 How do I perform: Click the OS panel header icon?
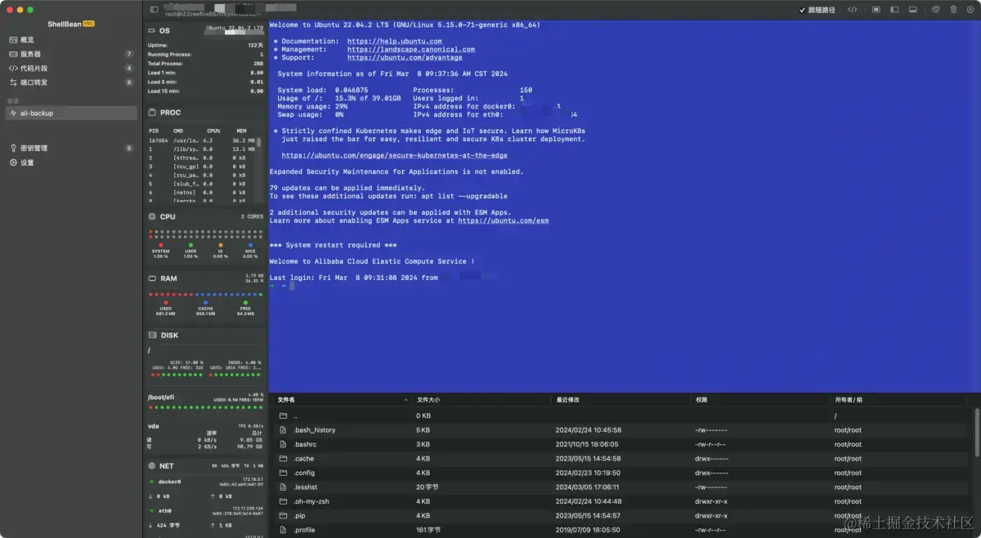(152, 30)
